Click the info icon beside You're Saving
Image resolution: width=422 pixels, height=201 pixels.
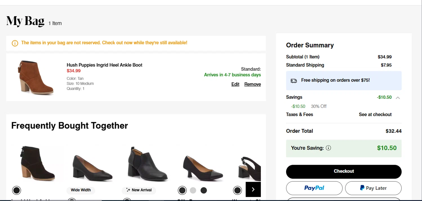[328, 148]
